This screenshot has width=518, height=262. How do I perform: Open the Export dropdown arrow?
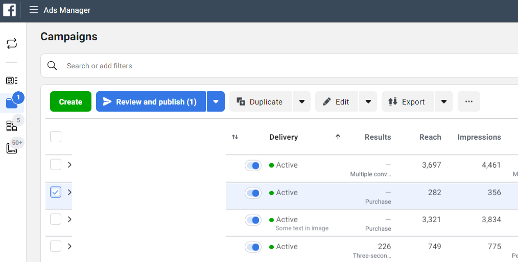[443, 102]
